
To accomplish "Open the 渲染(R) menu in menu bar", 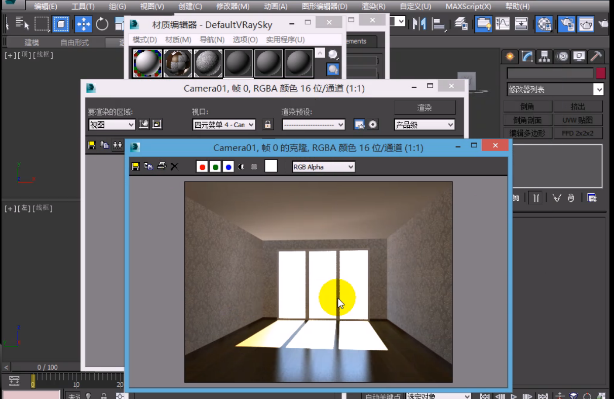I will click(x=373, y=7).
